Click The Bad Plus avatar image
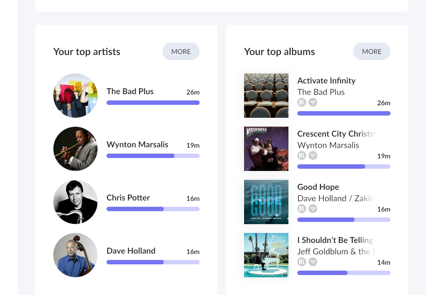The image size is (443, 295). [75, 96]
